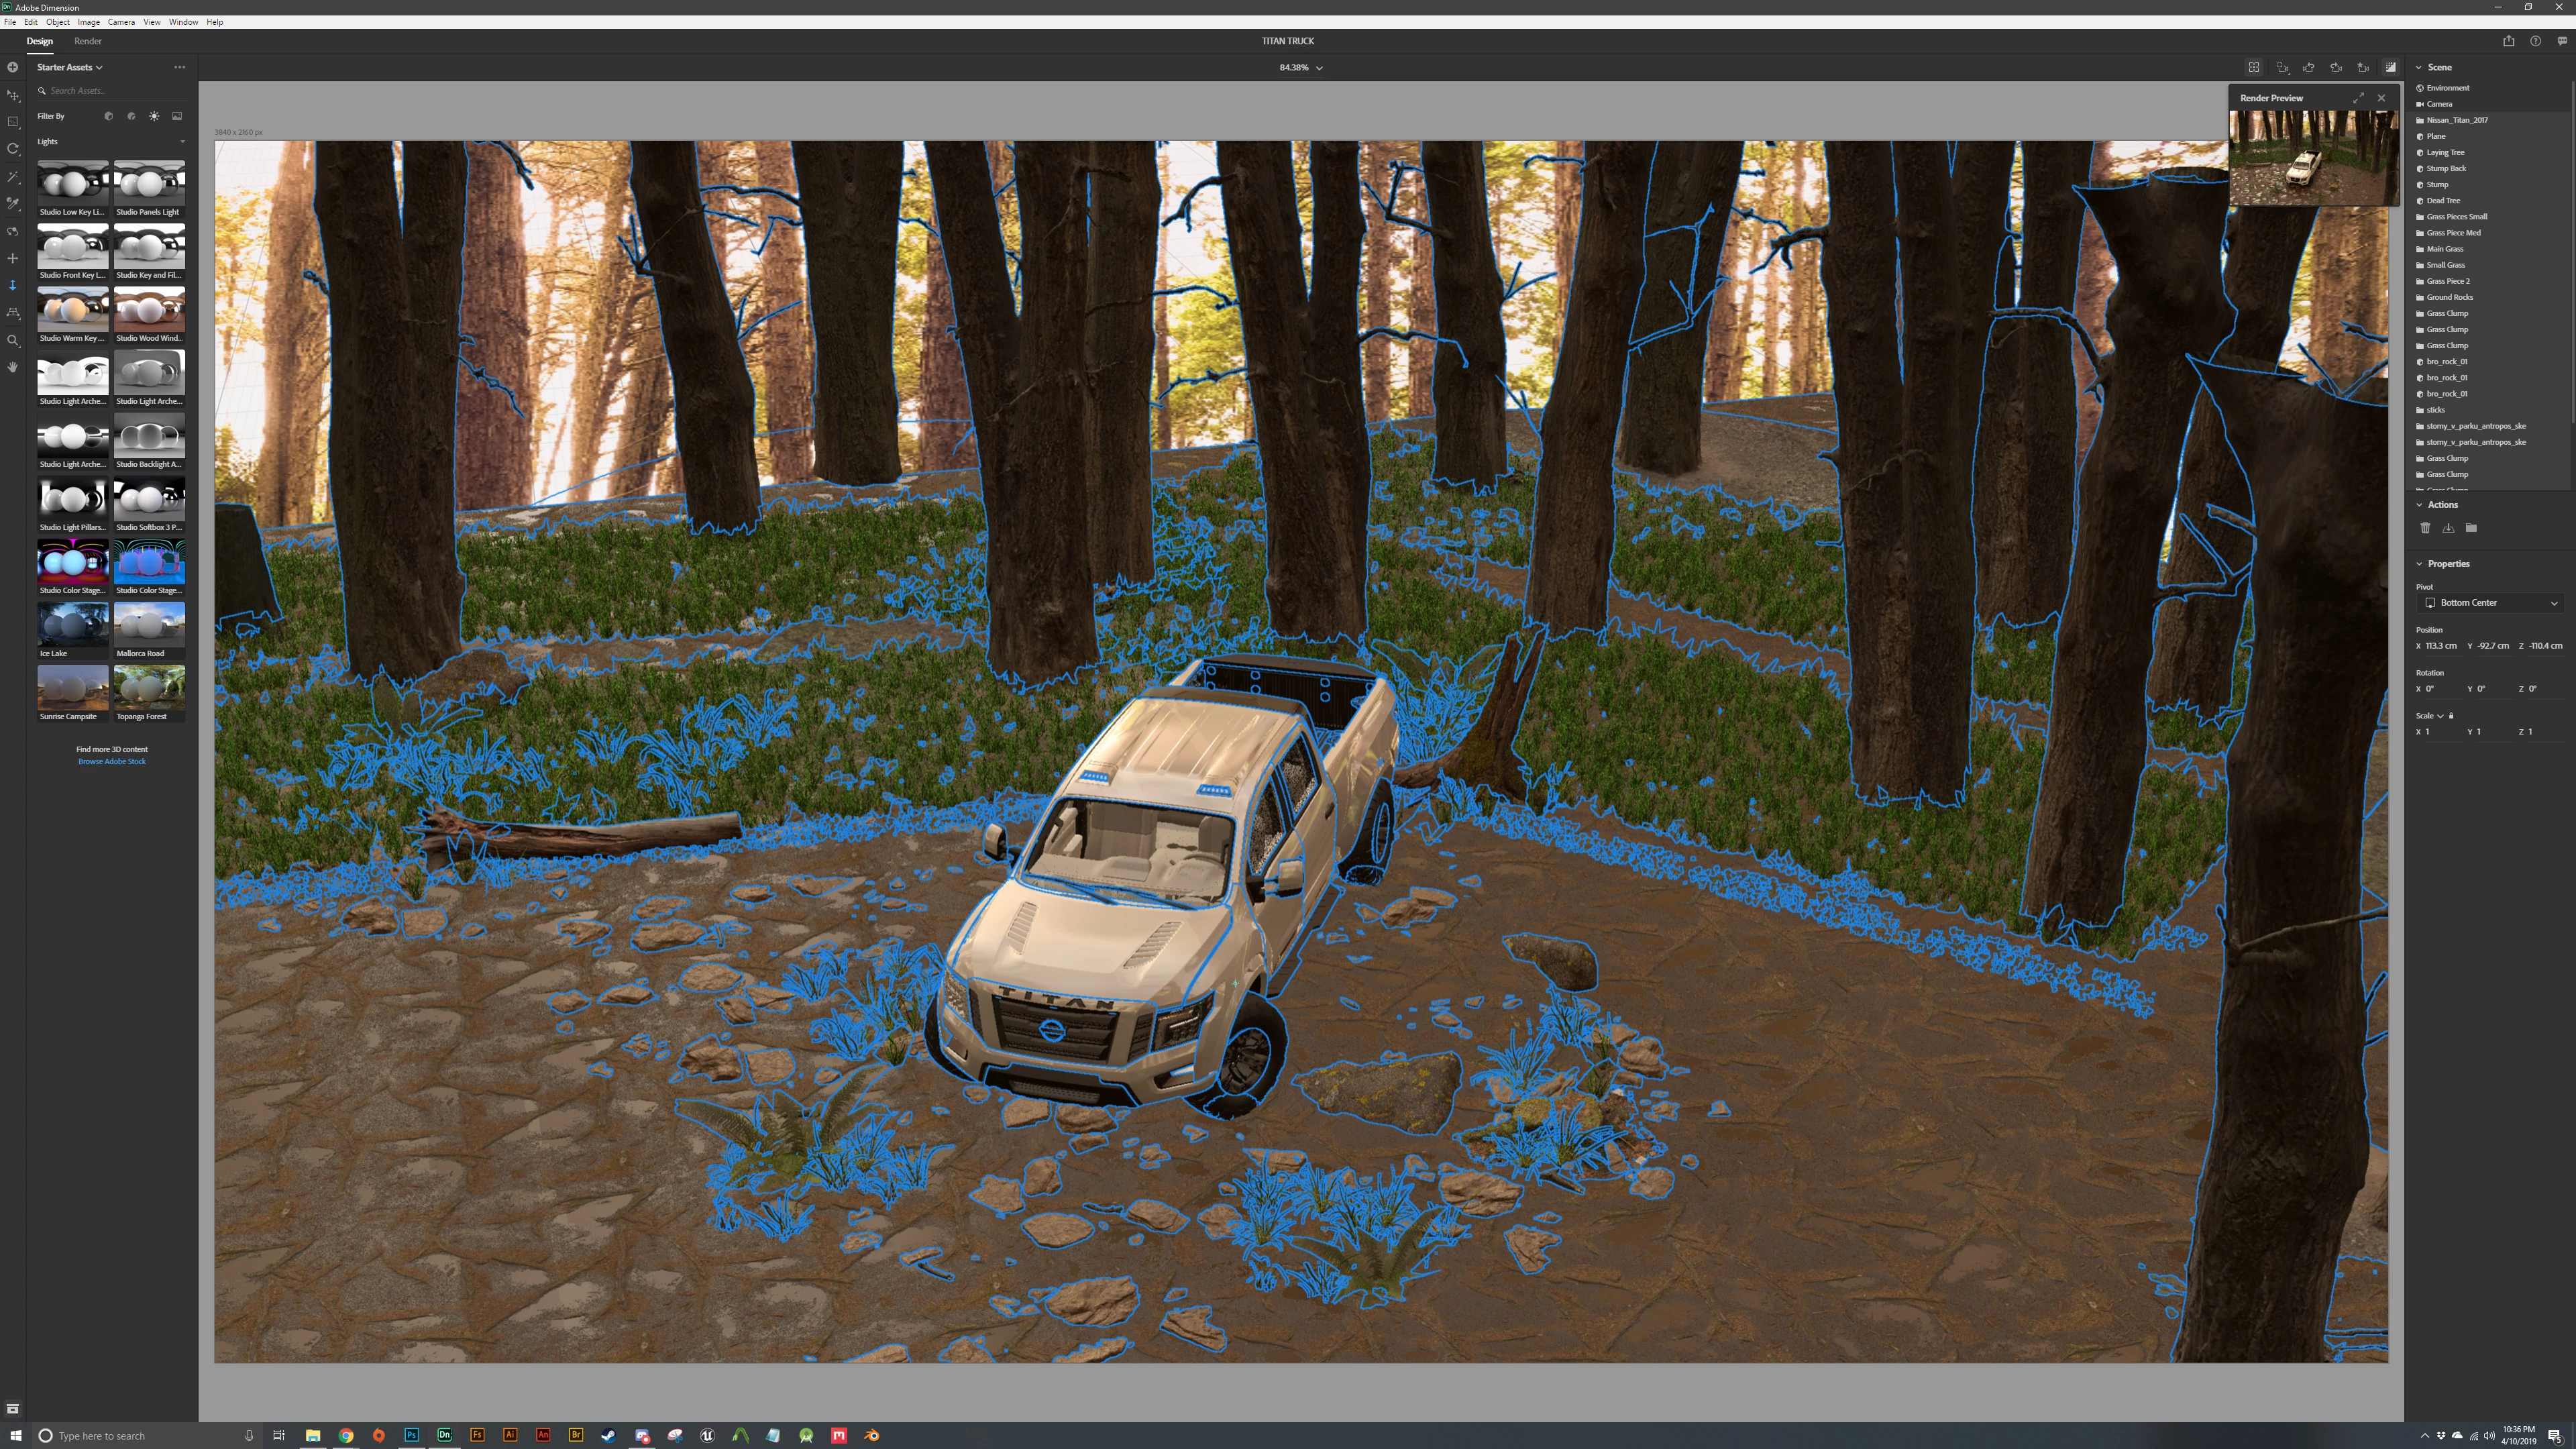The width and height of the screenshot is (2576, 1449).
Task: Click the Move to Ground action icon
Action: 2448,528
